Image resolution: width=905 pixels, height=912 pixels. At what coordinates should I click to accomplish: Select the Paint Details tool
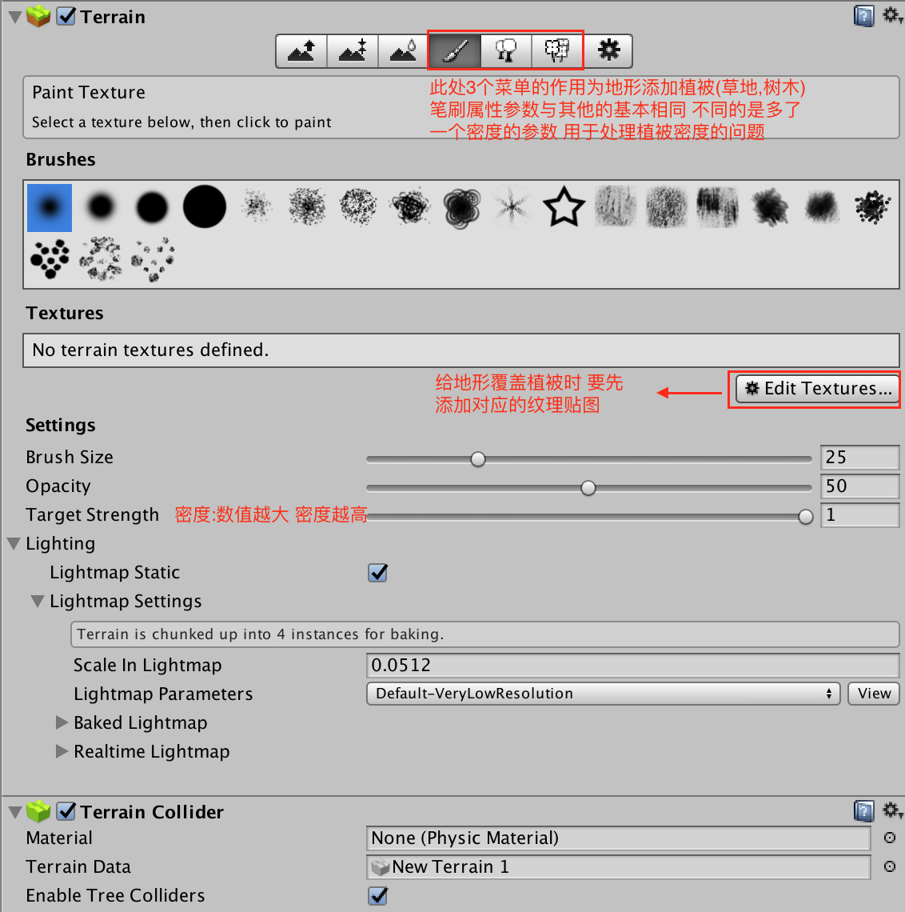coord(557,51)
